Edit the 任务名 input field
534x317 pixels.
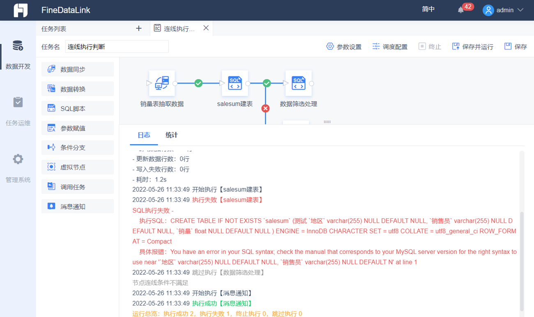(x=117, y=47)
